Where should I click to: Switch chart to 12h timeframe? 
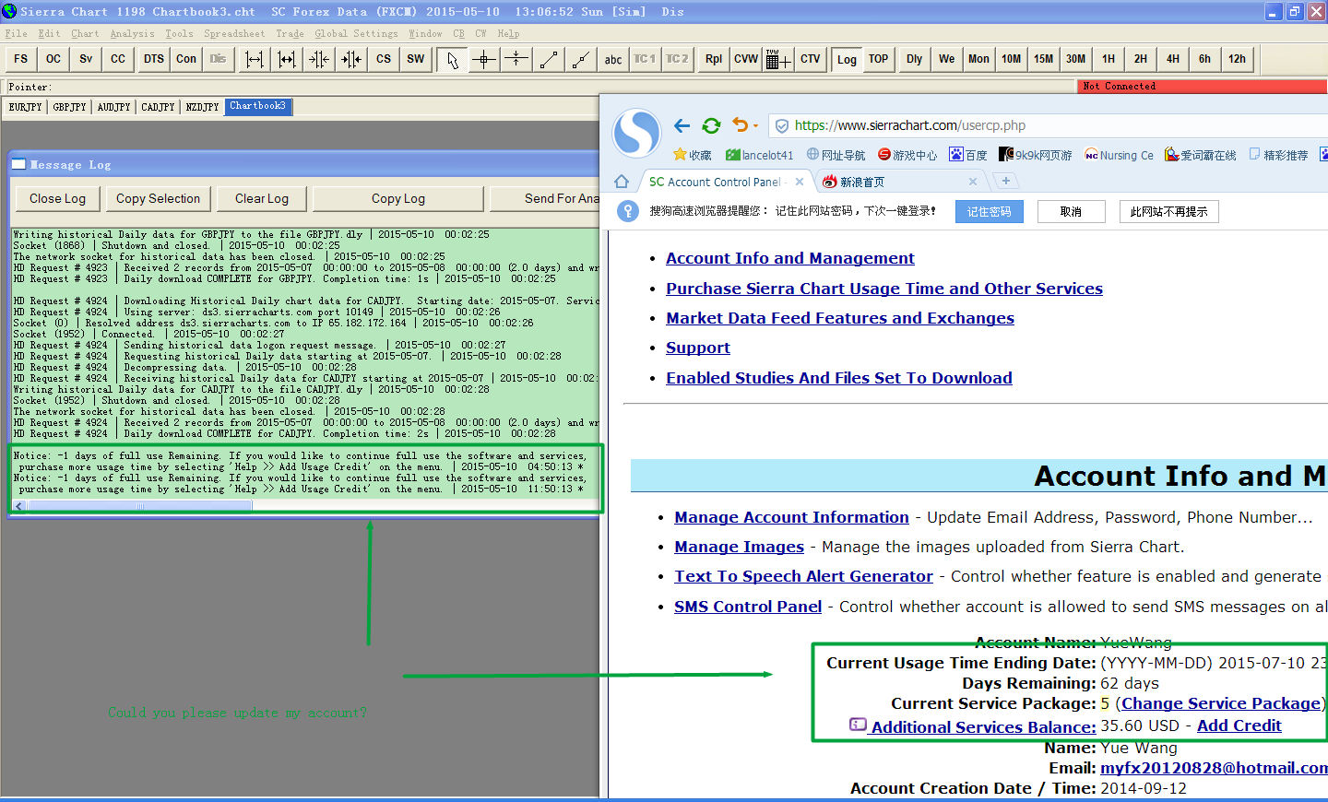pos(1238,59)
